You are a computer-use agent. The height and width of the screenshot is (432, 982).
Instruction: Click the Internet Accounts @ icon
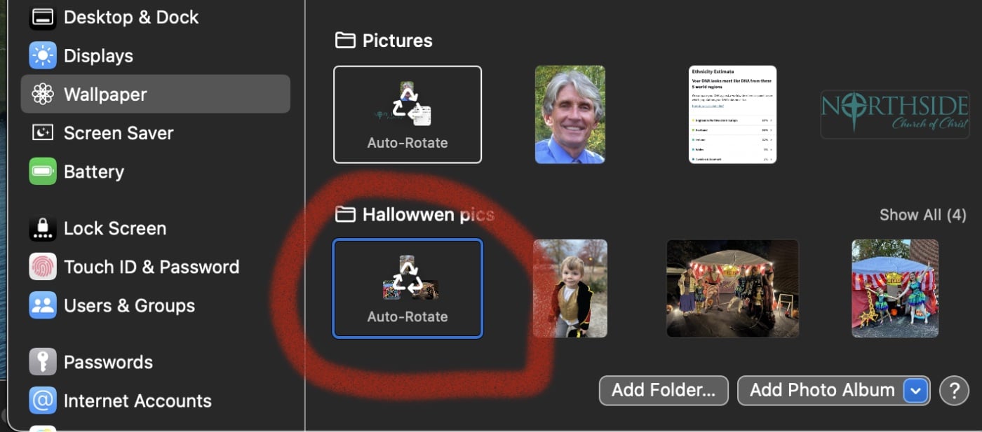click(x=43, y=400)
